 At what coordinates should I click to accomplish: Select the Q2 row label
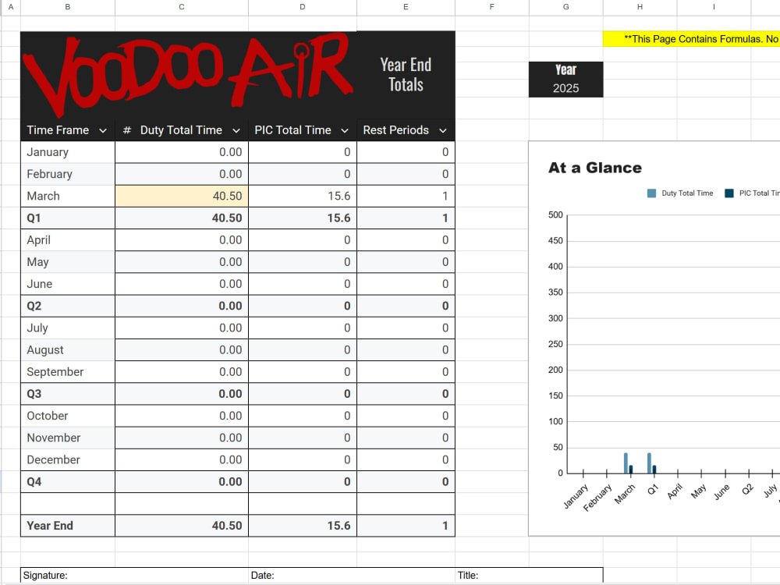(68, 306)
